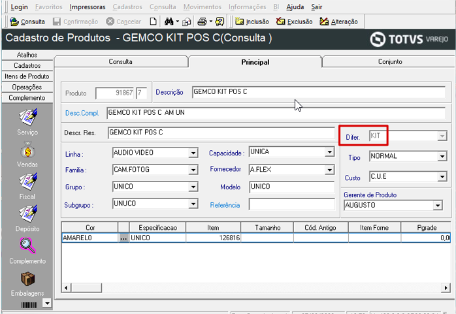Open the Embalagens box icon
This screenshot has width=456, height=314.
click(x=27, y=279)
